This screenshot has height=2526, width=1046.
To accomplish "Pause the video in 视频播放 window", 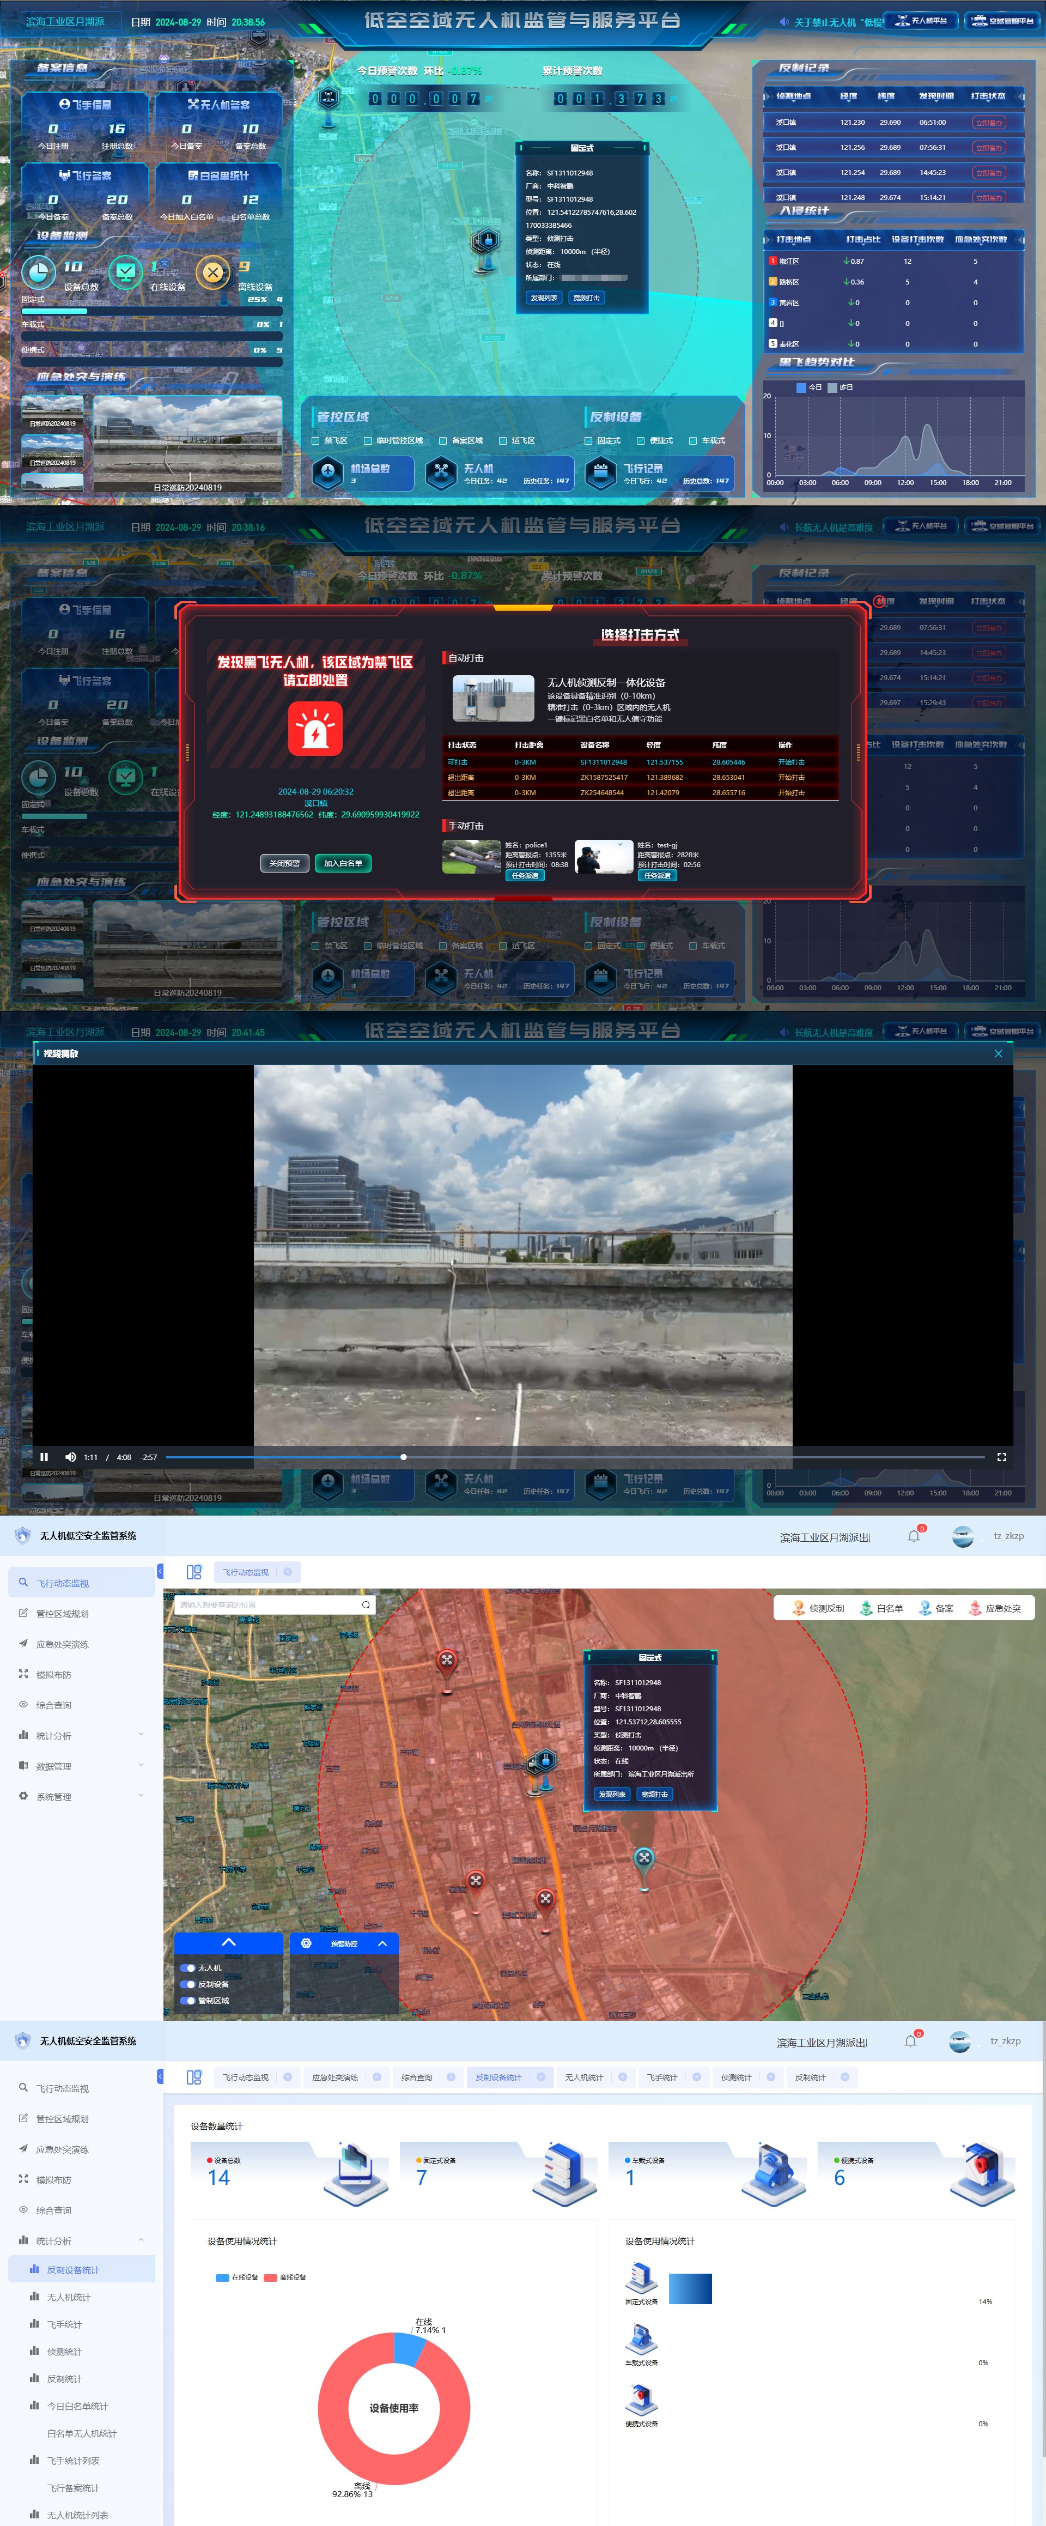I will tap(44, 1456).
